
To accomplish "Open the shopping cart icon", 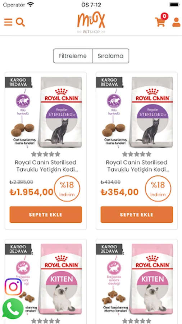I will (x=160, y=22).
